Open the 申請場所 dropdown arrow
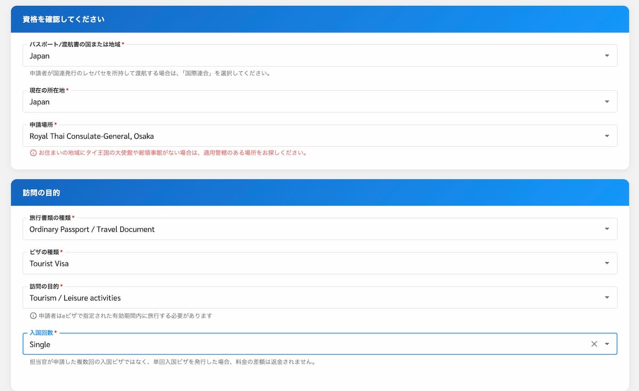Screen dimensions: 639x391 (x=607, y=136)
